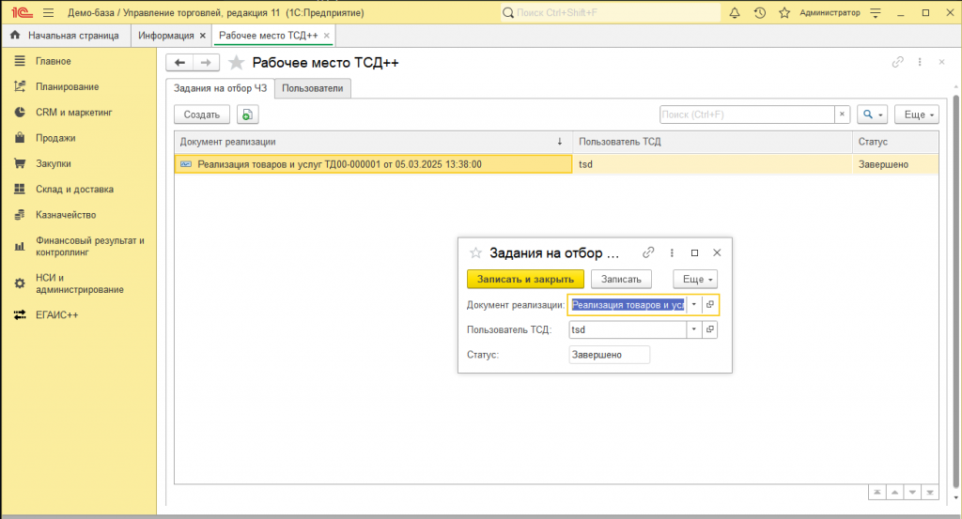
Task: Open dialog Еще dropdown
Action: point(695,279)
